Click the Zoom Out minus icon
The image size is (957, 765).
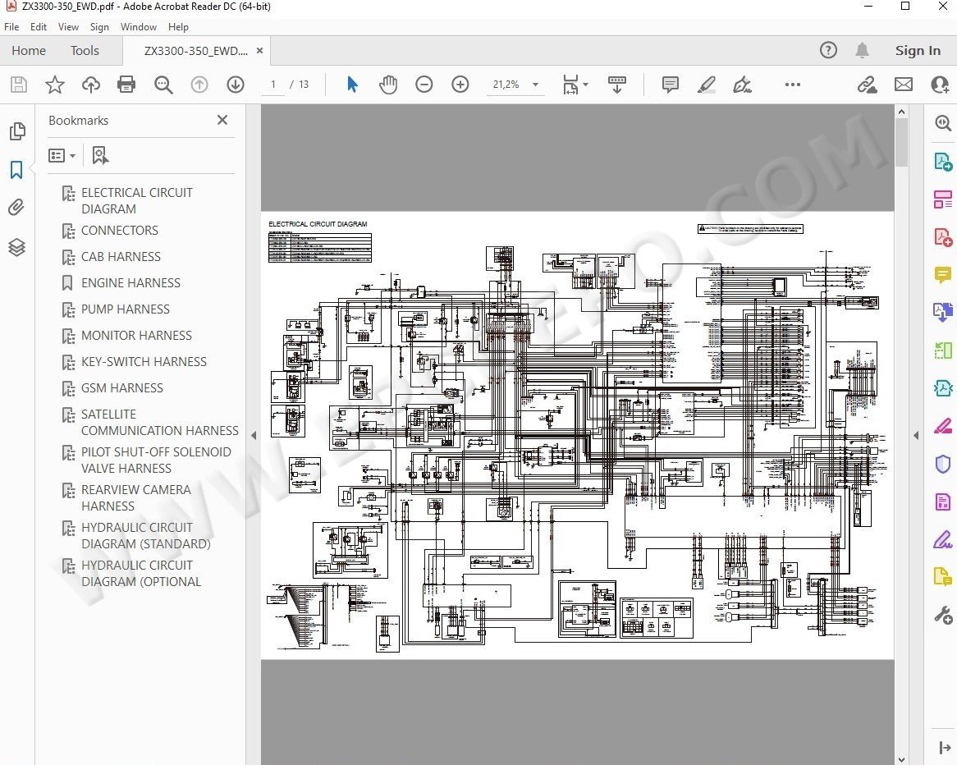424,85
